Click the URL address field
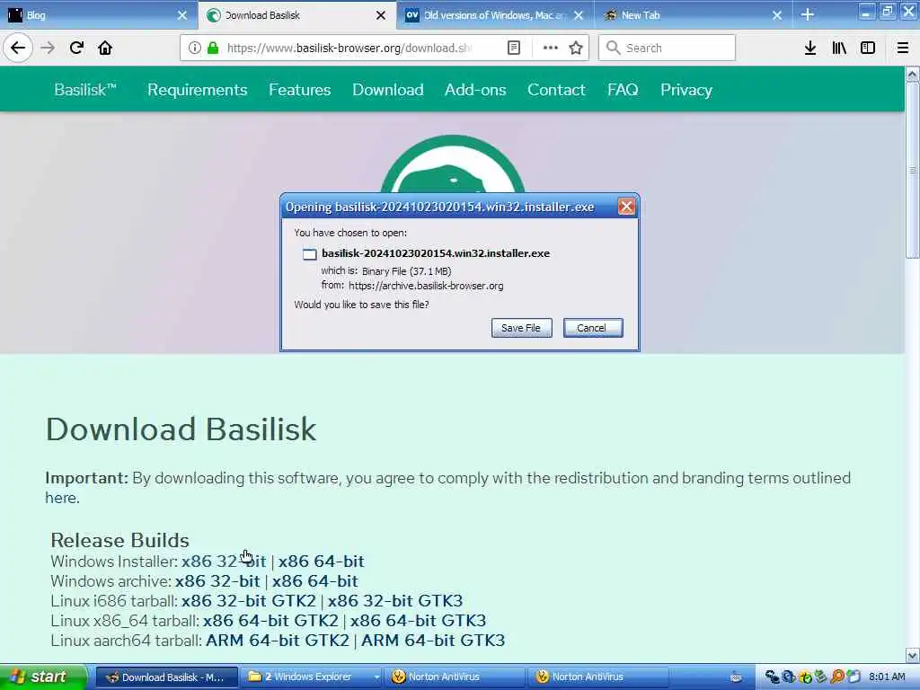The height and width of the screenshot is (690, 920). click(x=349, y=49)
